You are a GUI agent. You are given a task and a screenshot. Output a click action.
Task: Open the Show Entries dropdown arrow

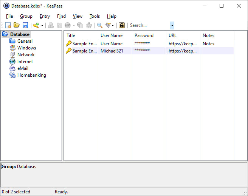(113, 25)
